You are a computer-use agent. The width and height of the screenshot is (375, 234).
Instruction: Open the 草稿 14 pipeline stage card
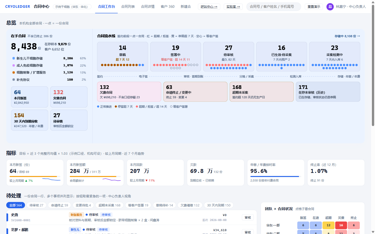(x=123, y=57)
